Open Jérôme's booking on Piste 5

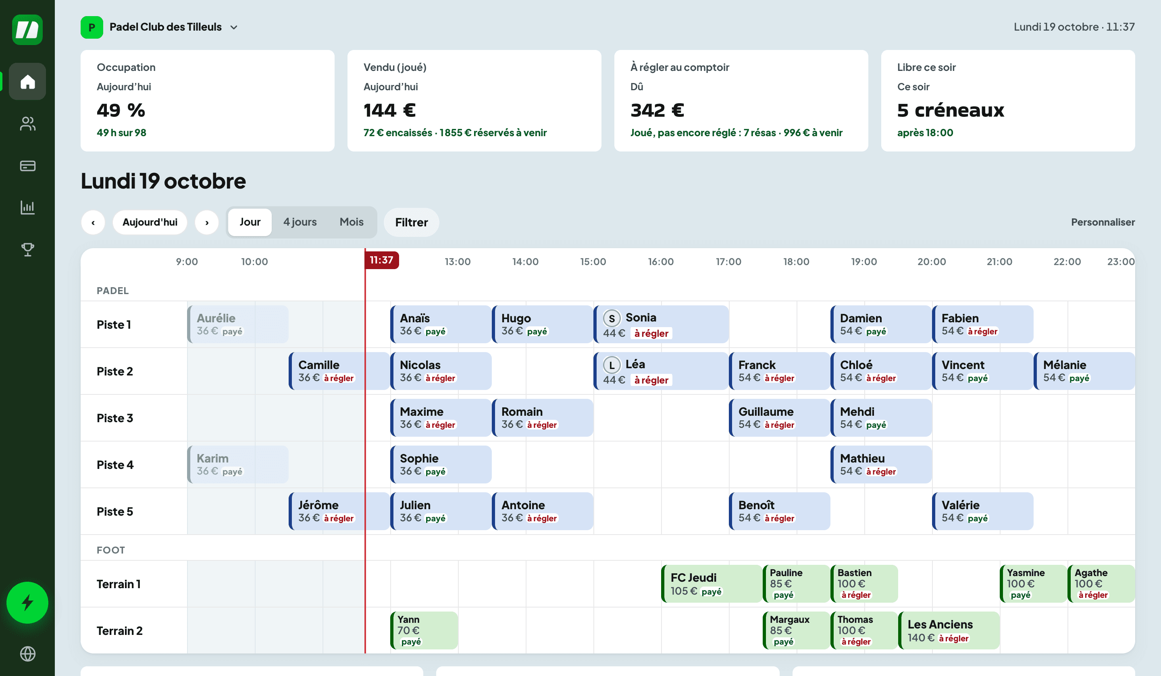coord(339,511)
